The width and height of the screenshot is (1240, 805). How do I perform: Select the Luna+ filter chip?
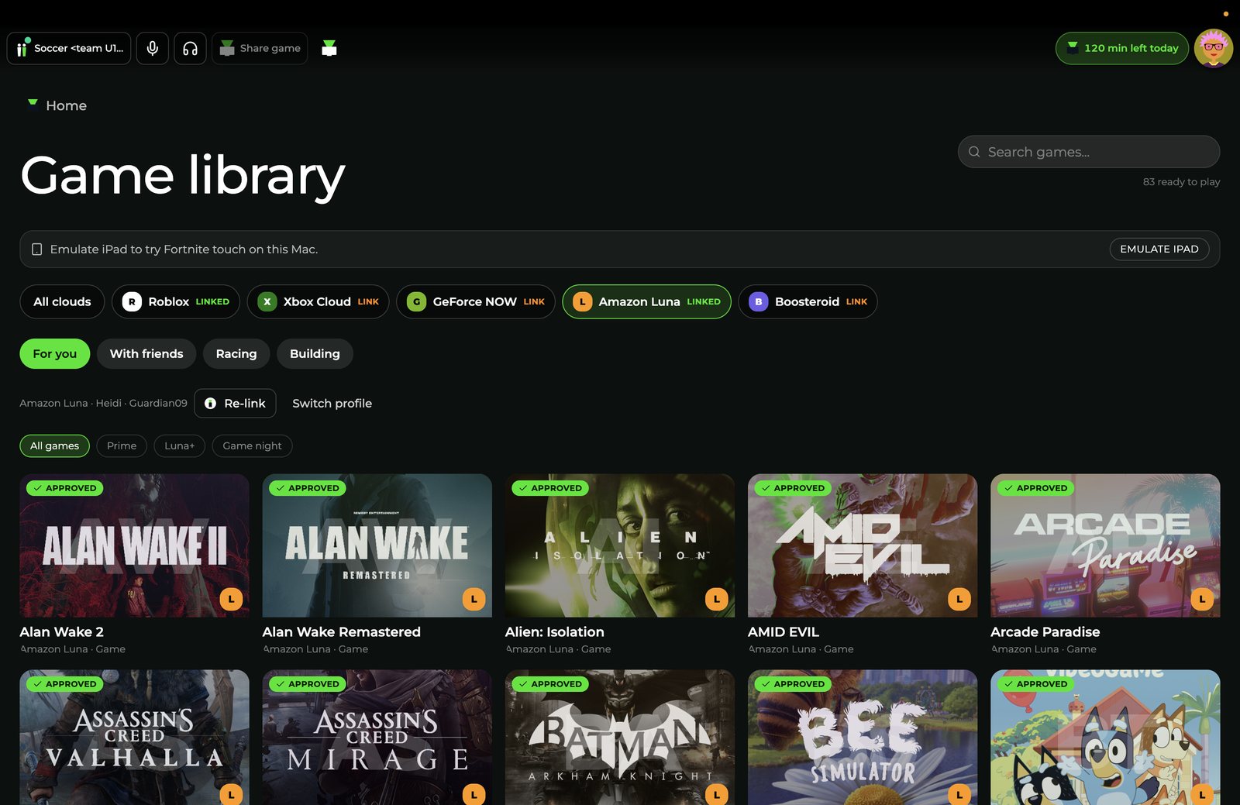pos(180,446)
